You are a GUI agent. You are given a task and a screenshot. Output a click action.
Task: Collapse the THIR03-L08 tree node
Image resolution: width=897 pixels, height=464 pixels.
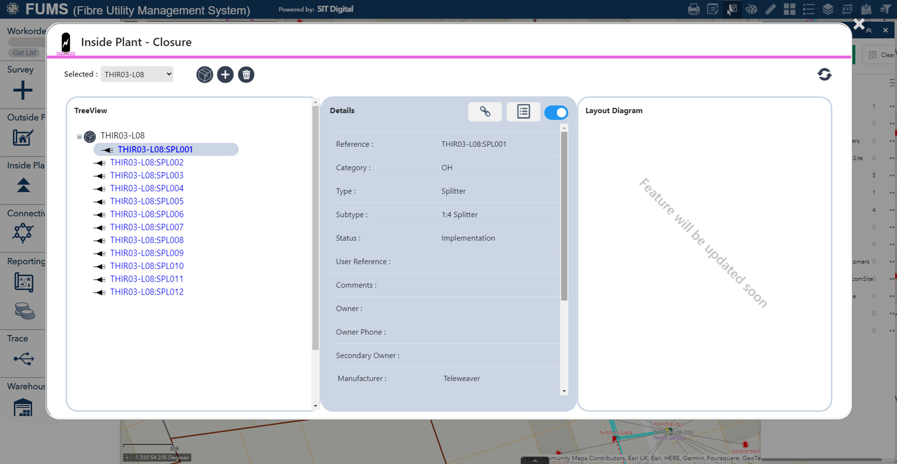click(x=79, y=137)
